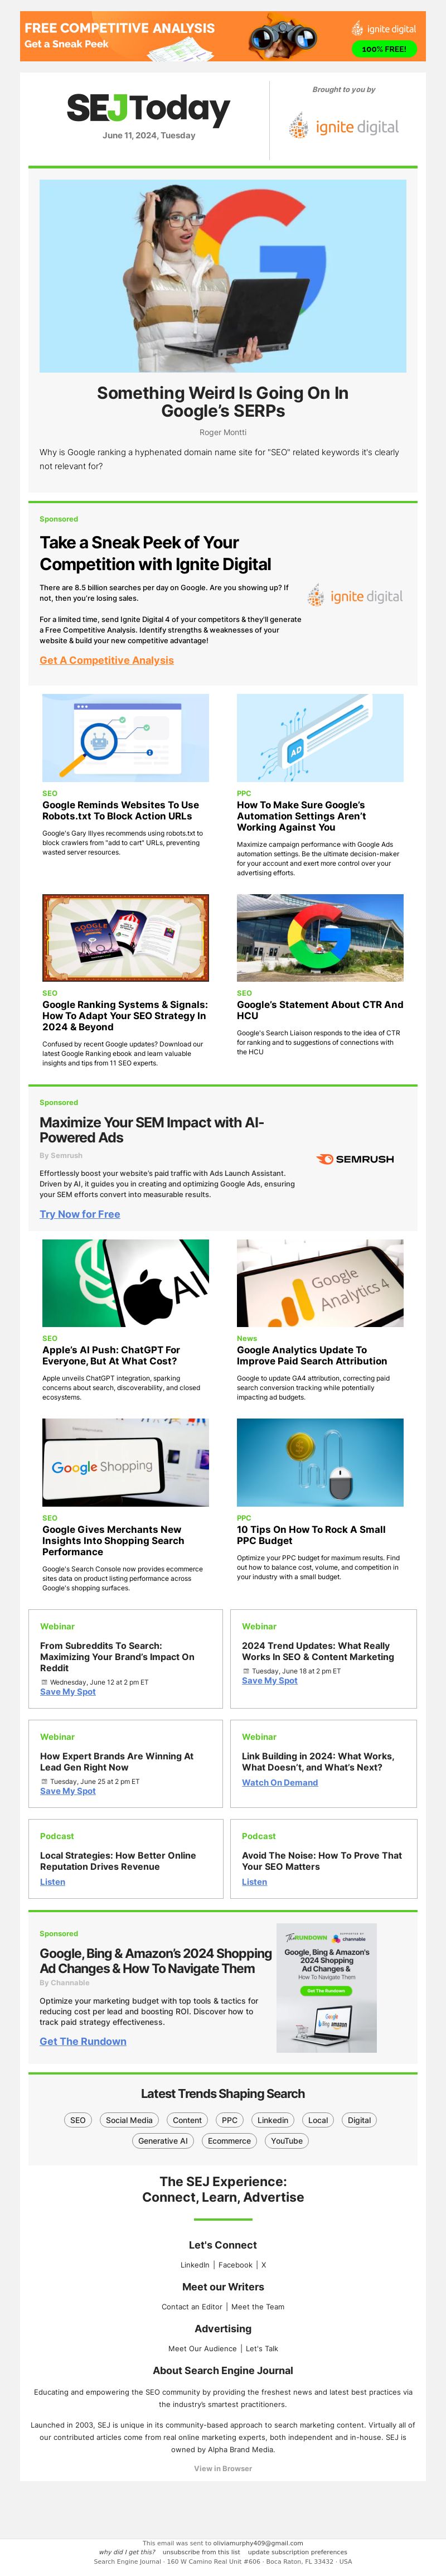This screenshot has height=2576, width=446.
Task: Open the Google Shopping article thumbnail
Action: tap(126, 1462)
